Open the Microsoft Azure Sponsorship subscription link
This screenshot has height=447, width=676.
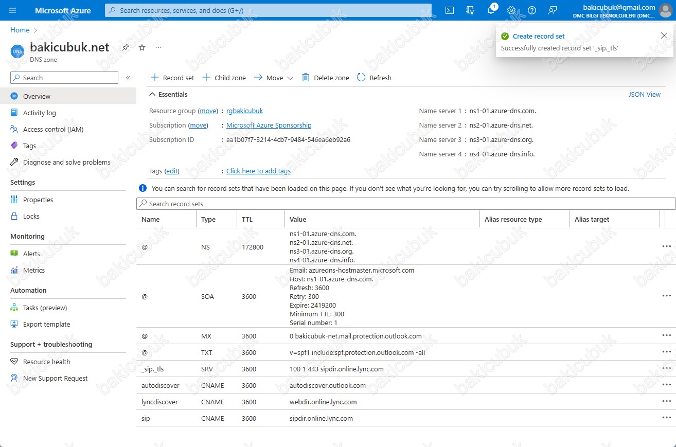pos(269,125)
